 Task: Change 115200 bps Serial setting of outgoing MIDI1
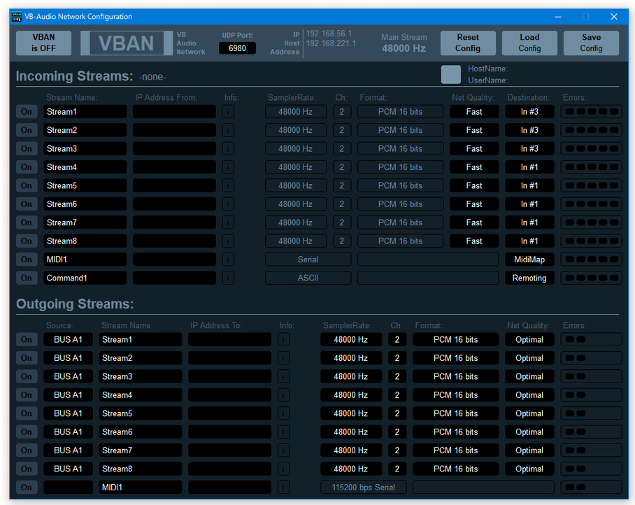(363, 488)
